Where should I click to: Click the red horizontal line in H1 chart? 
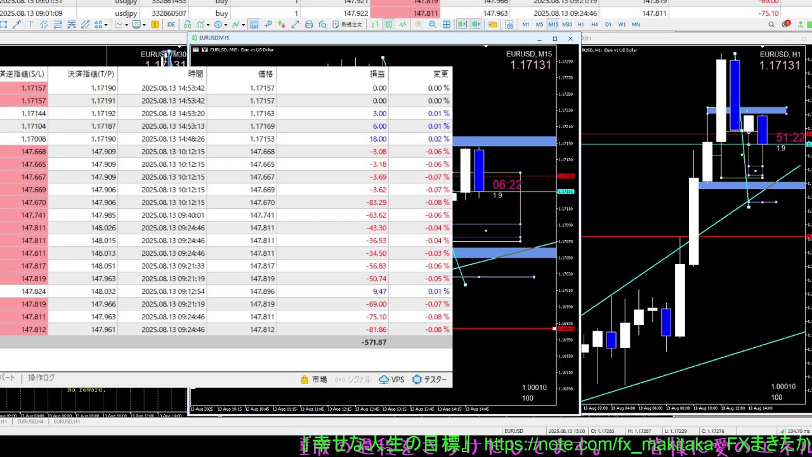coord(693,237)
